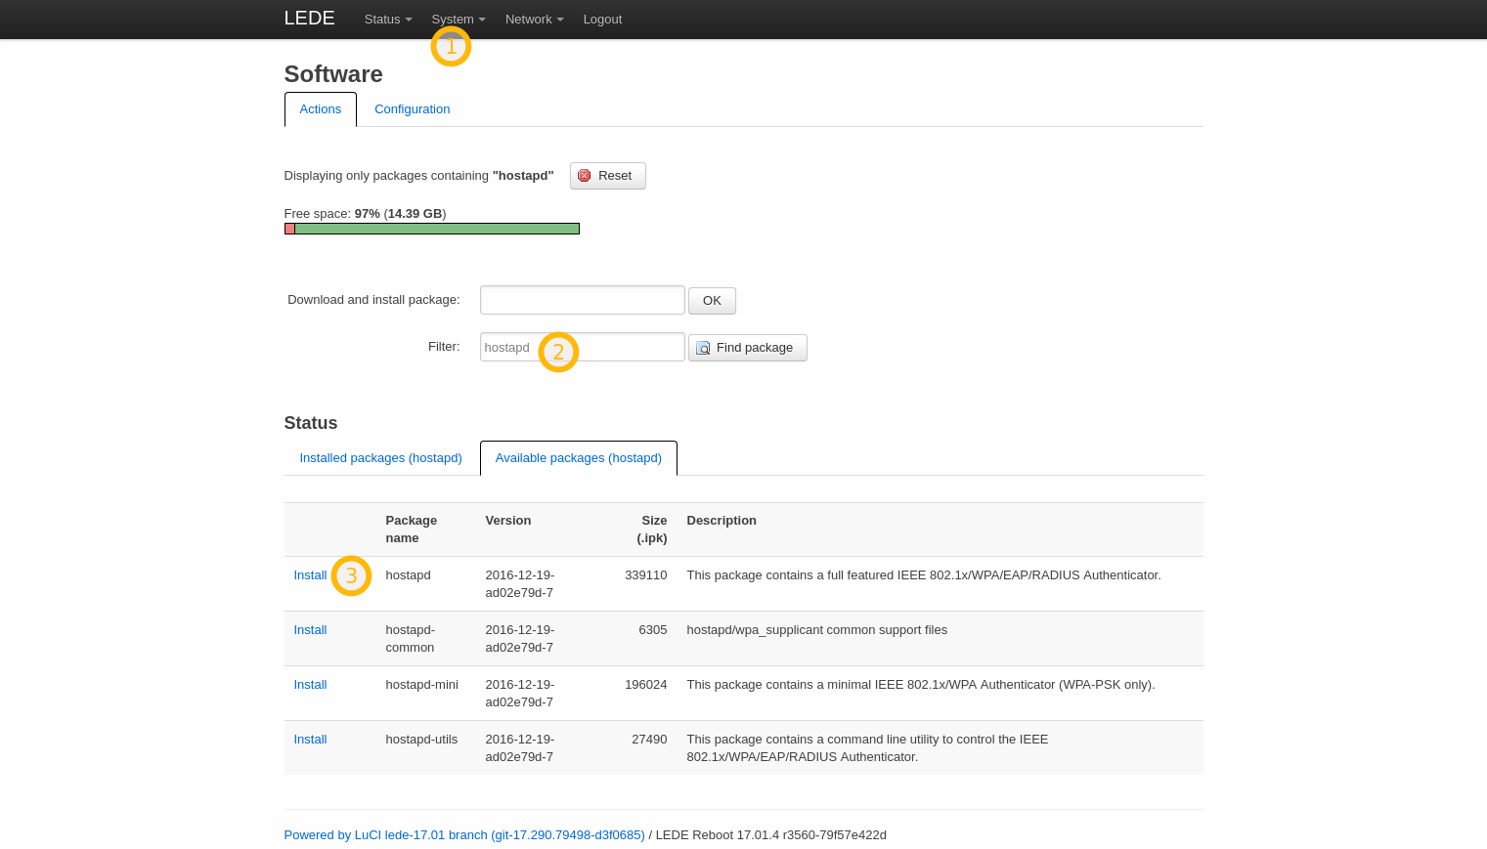Select the Actions tab
This screenshot has height=849, width=1487.
pos(320,108)
